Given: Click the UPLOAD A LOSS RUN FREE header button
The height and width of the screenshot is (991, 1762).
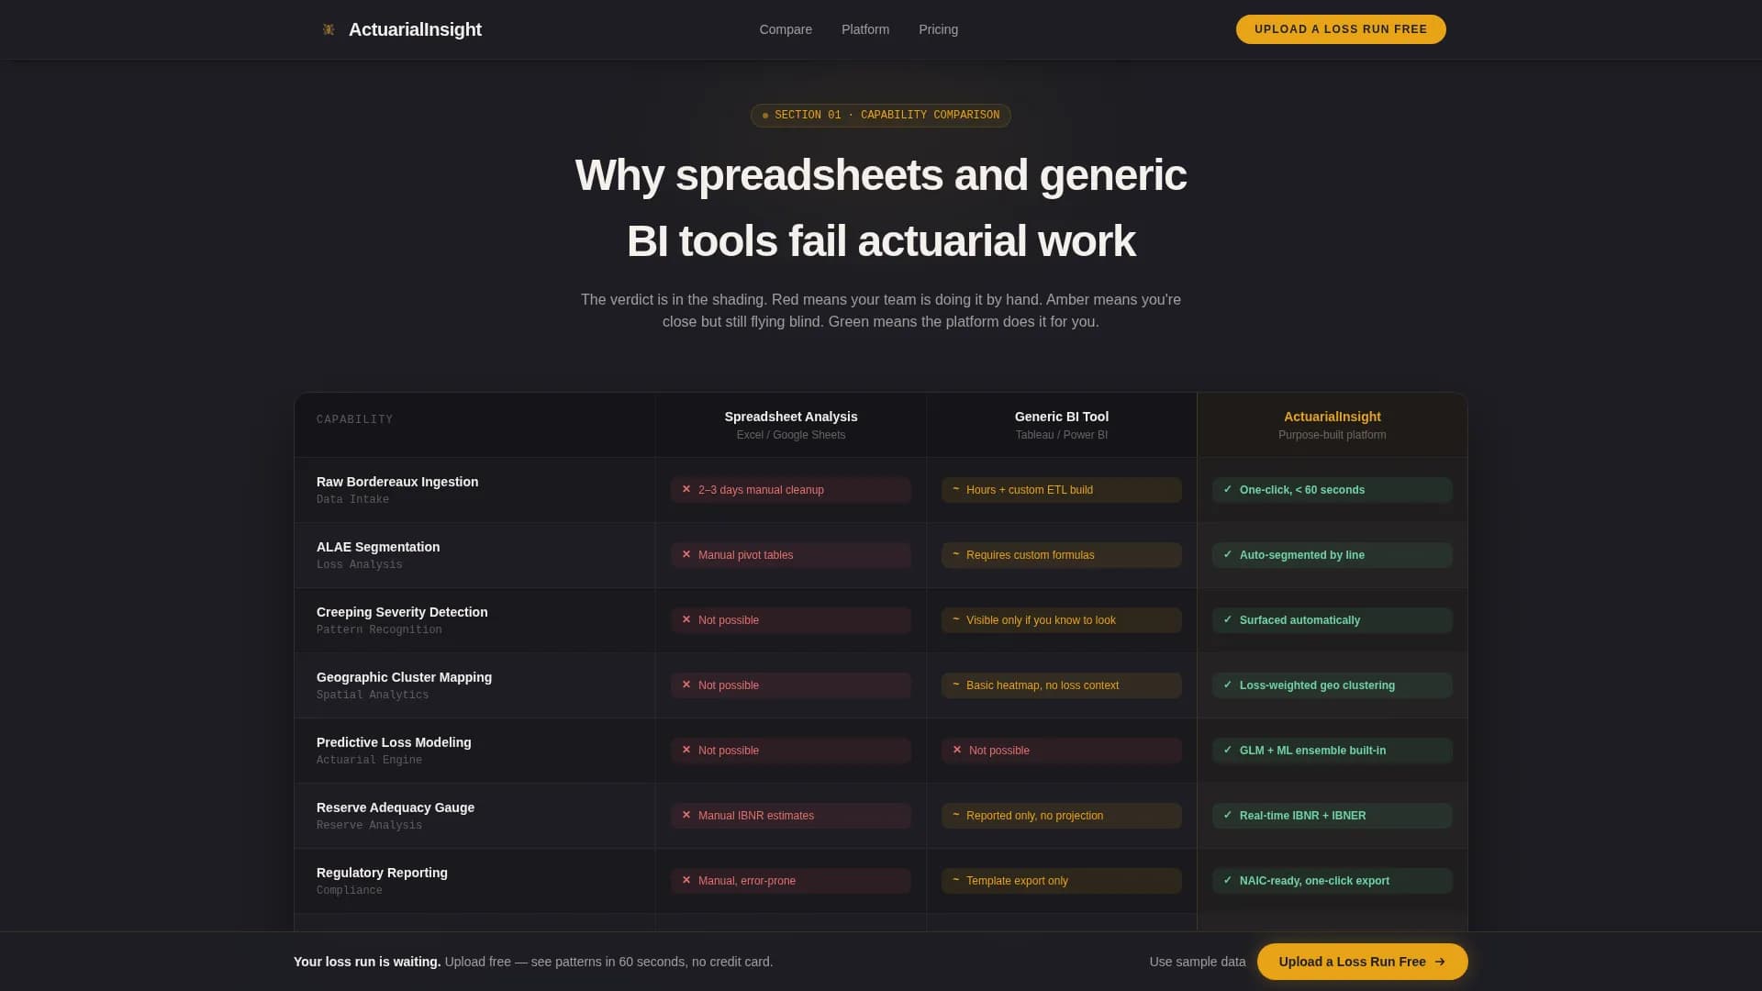Looking at the screenshot, I should [x=1340, y=29].
